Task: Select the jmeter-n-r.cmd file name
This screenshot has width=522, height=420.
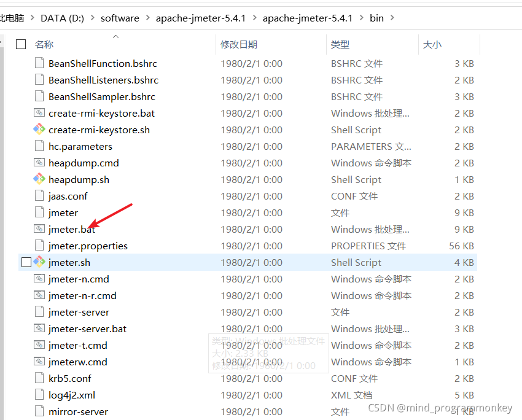Action: (82, 295)
